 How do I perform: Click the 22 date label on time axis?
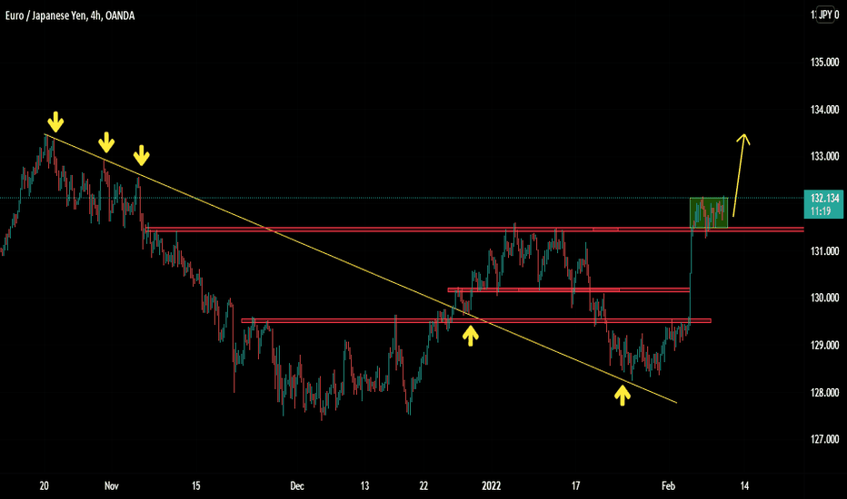click(x=423, y=486)
